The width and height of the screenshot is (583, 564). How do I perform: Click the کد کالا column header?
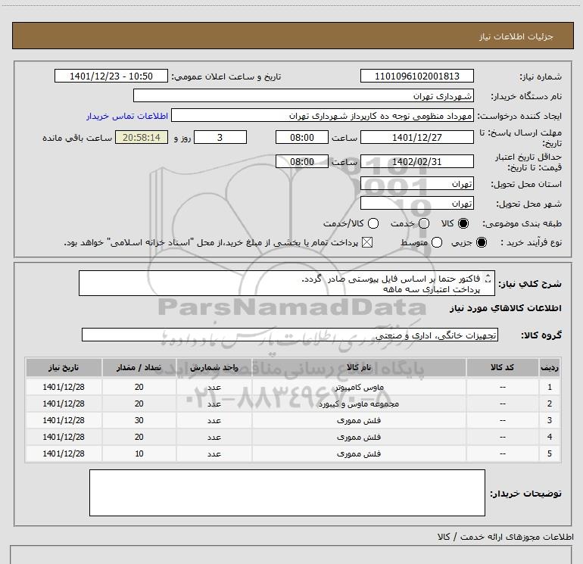point(502,367)
